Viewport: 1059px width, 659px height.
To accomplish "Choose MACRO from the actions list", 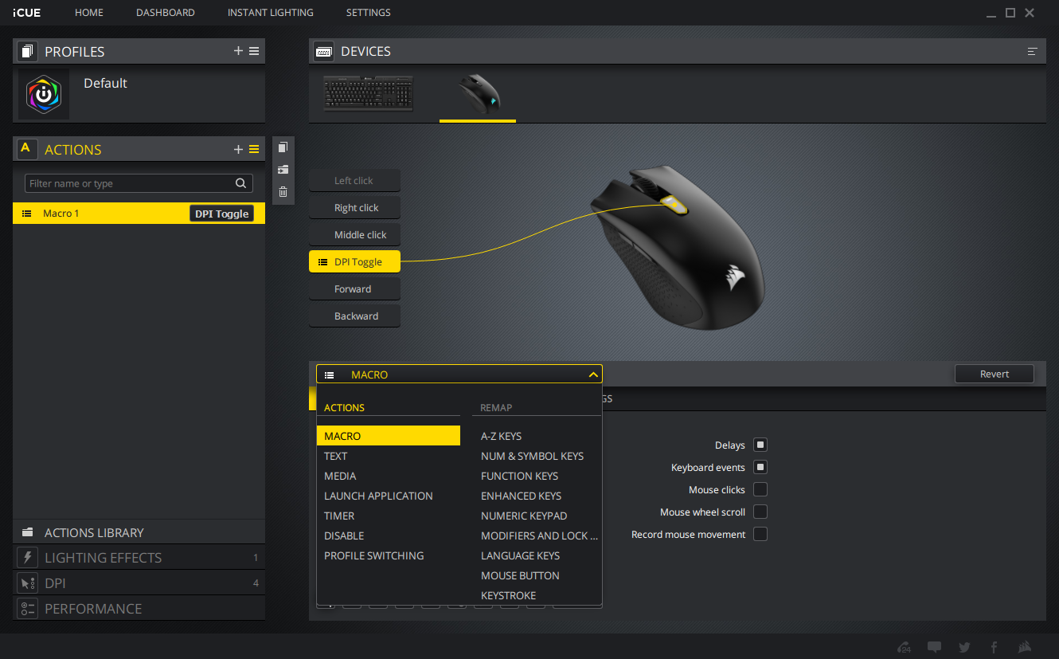I will point(389,436).
